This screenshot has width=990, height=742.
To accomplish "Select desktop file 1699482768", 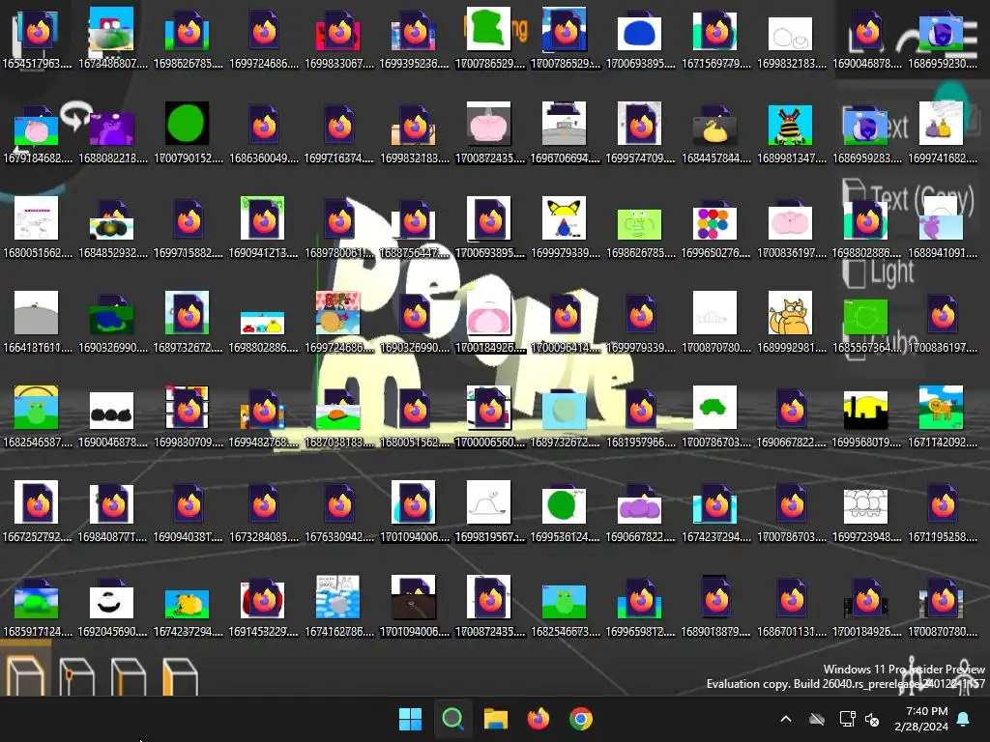I will pos(264,416).
